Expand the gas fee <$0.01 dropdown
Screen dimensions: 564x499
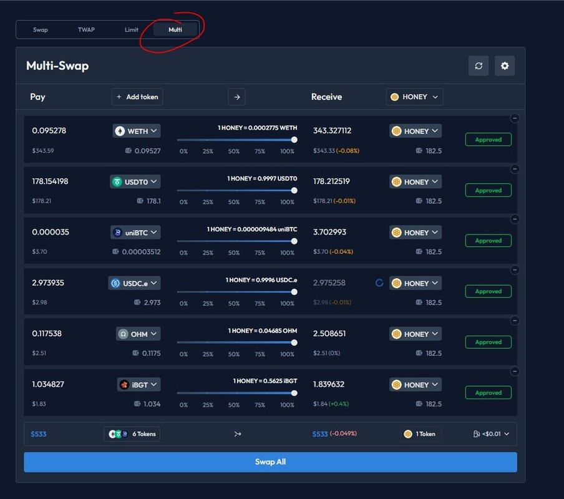tap(492, 434)
